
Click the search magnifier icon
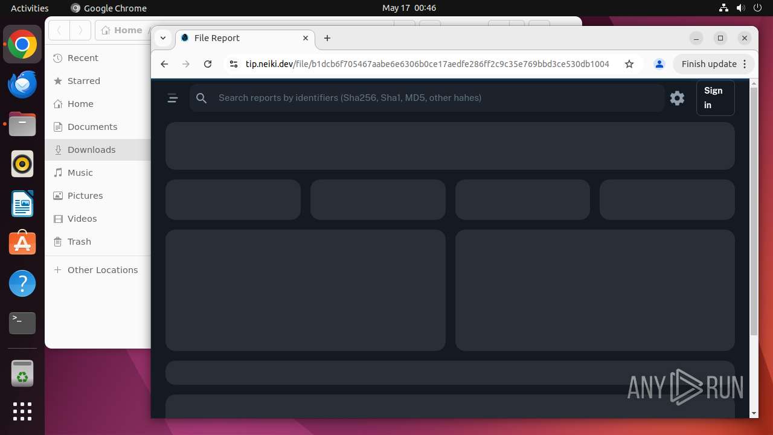pyautogui.click(x=202, y=98)
